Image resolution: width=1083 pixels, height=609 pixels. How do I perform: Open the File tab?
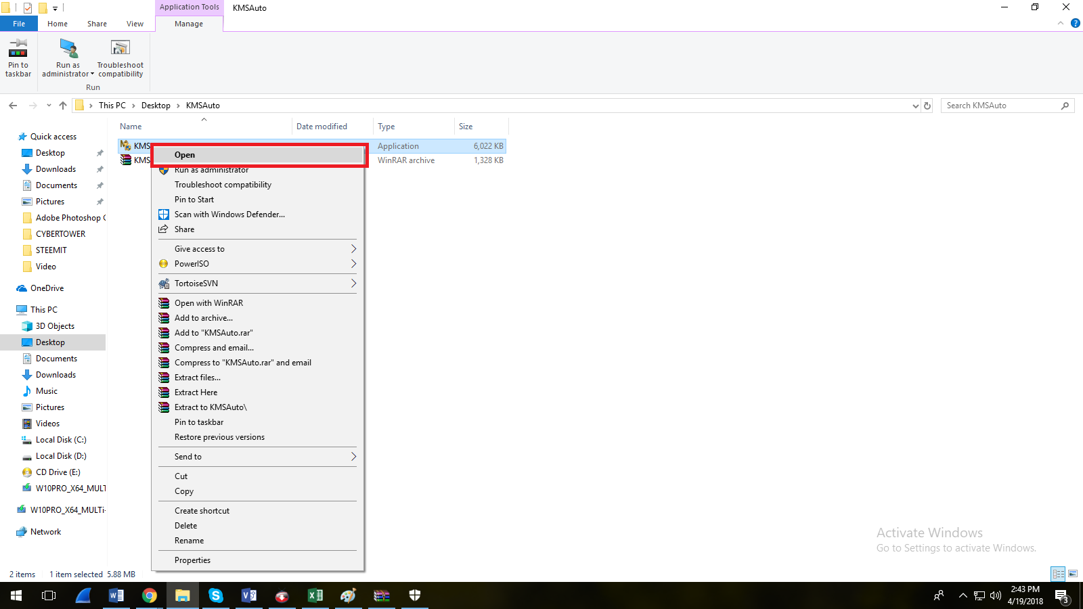pos(19,24)
